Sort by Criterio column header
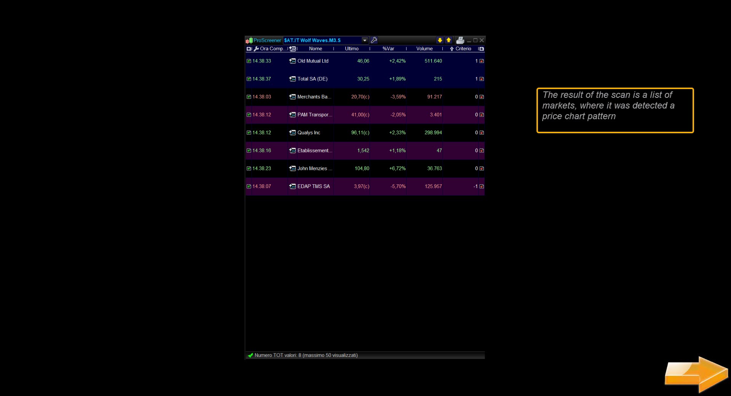 (463, 49)
